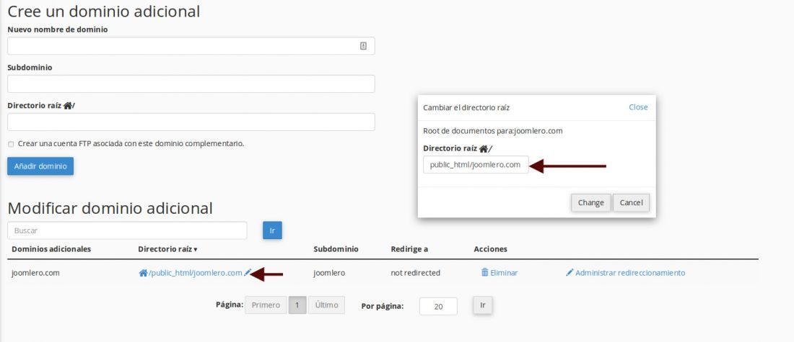Click the Por página value field showing 20

[x=438, y=306]
